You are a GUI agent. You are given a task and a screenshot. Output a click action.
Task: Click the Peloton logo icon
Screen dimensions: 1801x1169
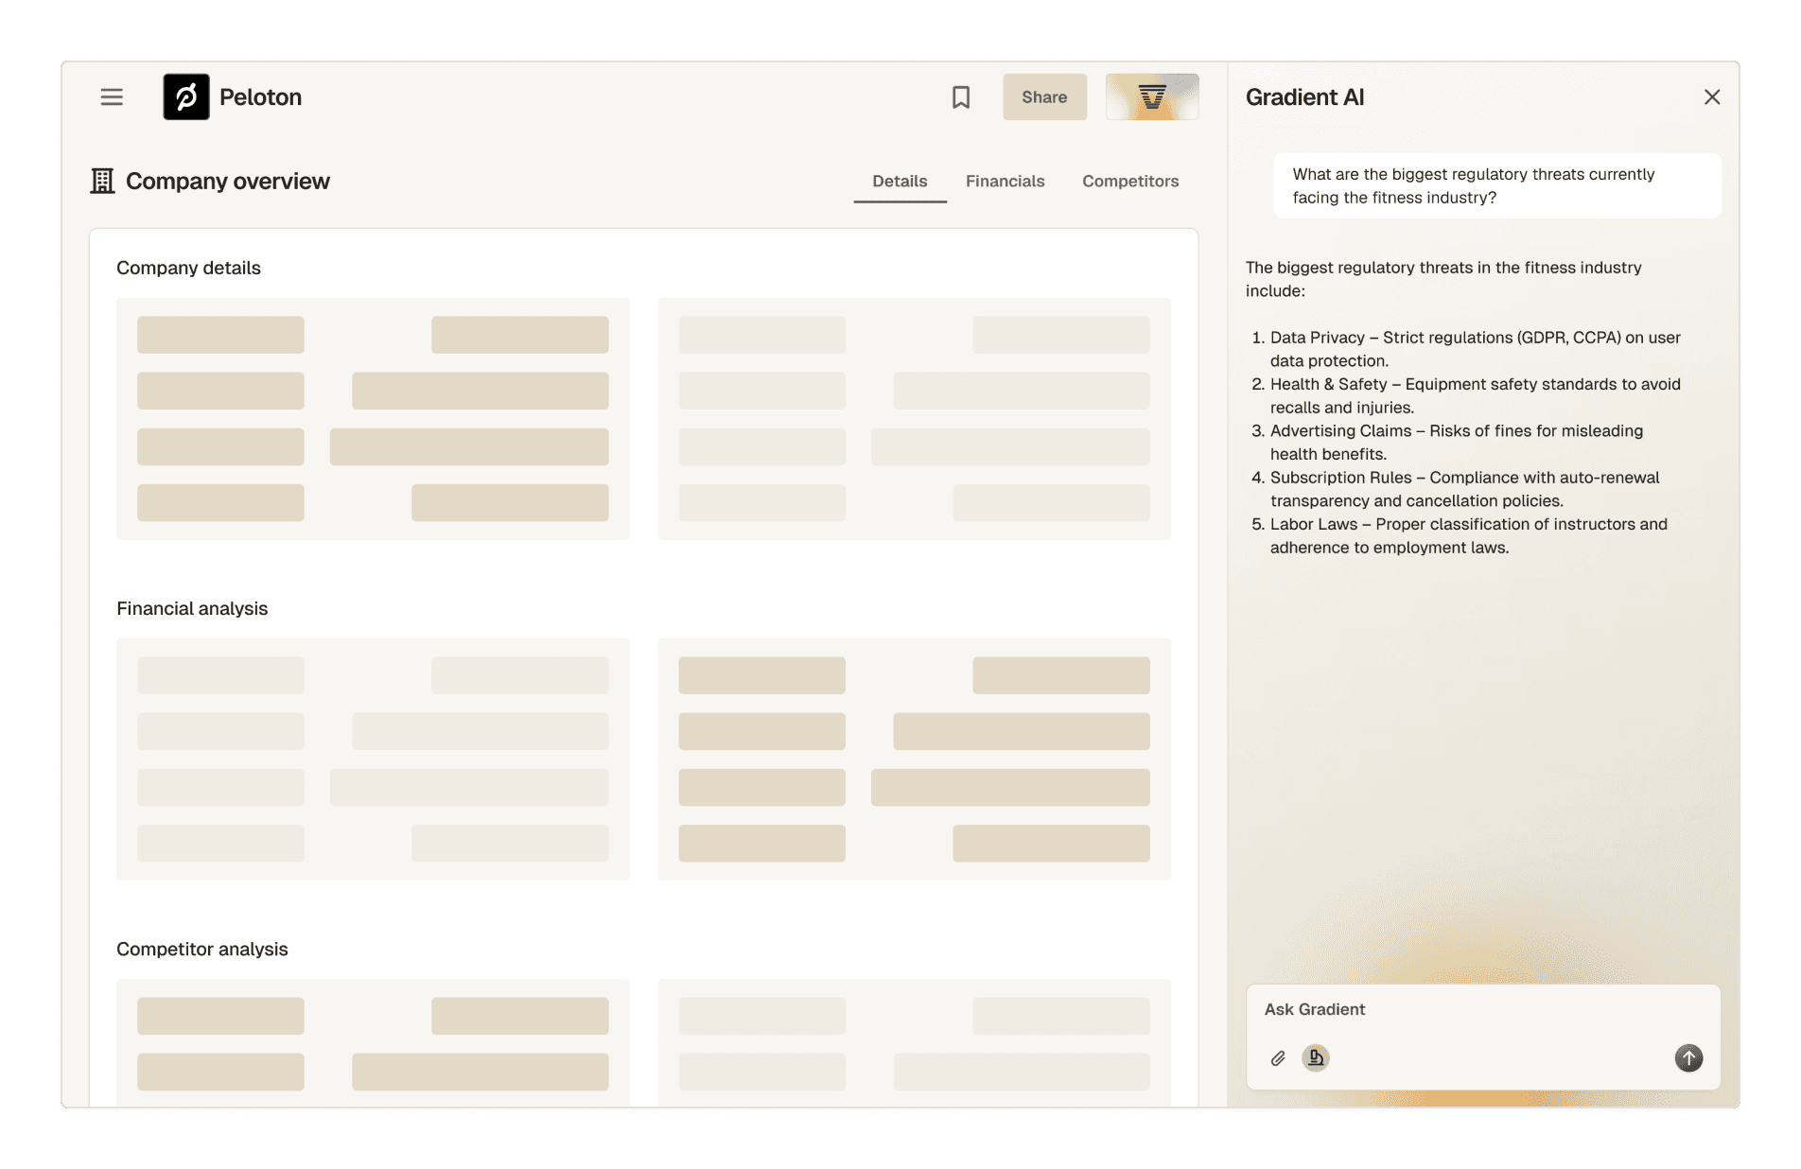pyautogui.click(x=186, y=96)
